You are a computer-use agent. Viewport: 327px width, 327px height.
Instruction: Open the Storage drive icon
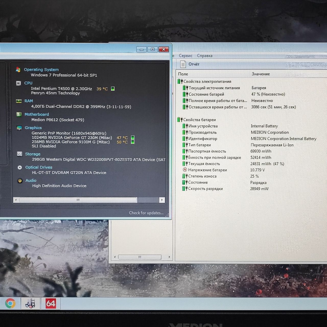pos(19,154)
